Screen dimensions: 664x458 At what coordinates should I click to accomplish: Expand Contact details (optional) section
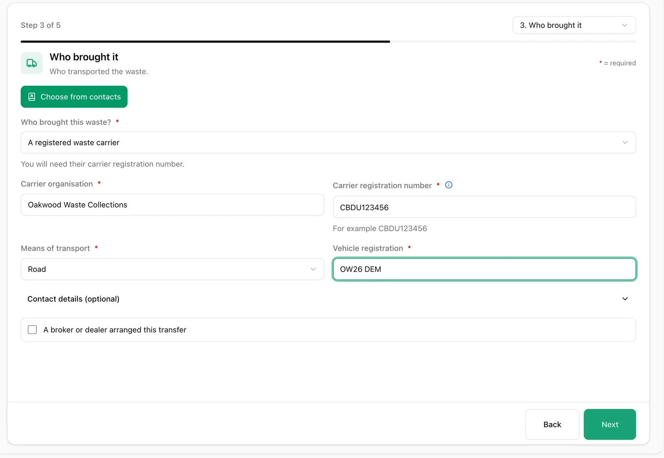[328, 299]
